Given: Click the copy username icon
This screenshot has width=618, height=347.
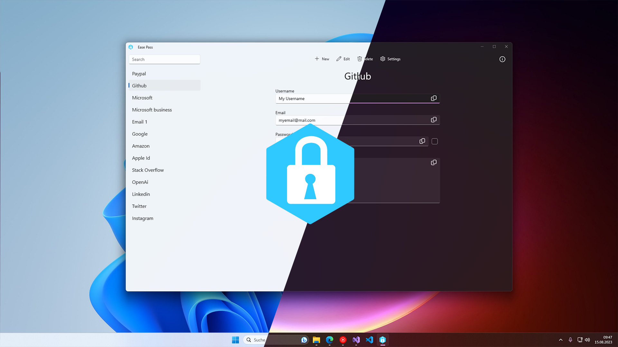Looking at the screenshot, I should click(x=434, y=98).
